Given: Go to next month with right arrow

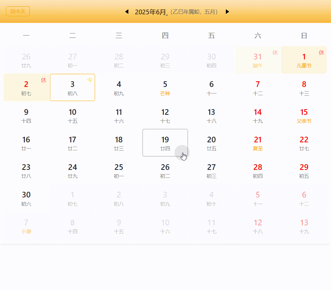Looking at the screenshot, I should click(x=227, y=12).
